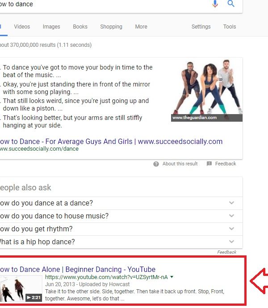Click the 'Take it to the other side' description

tap(135, 295)
